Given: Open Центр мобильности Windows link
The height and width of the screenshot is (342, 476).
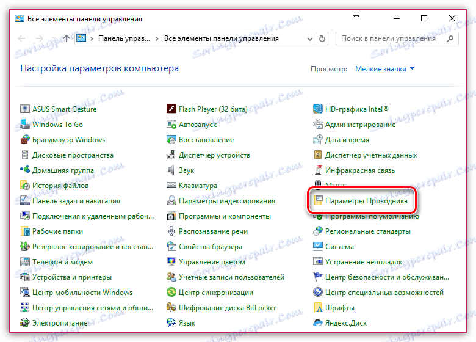Looking at the screenshot, I should 82,293.
